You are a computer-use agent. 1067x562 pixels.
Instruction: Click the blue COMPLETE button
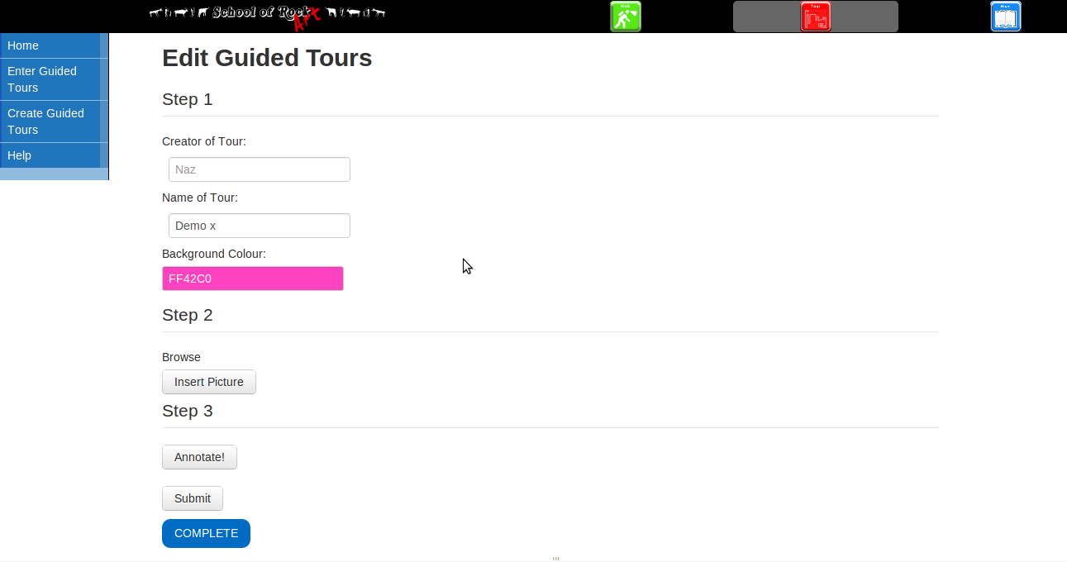[x=206, y=533]
